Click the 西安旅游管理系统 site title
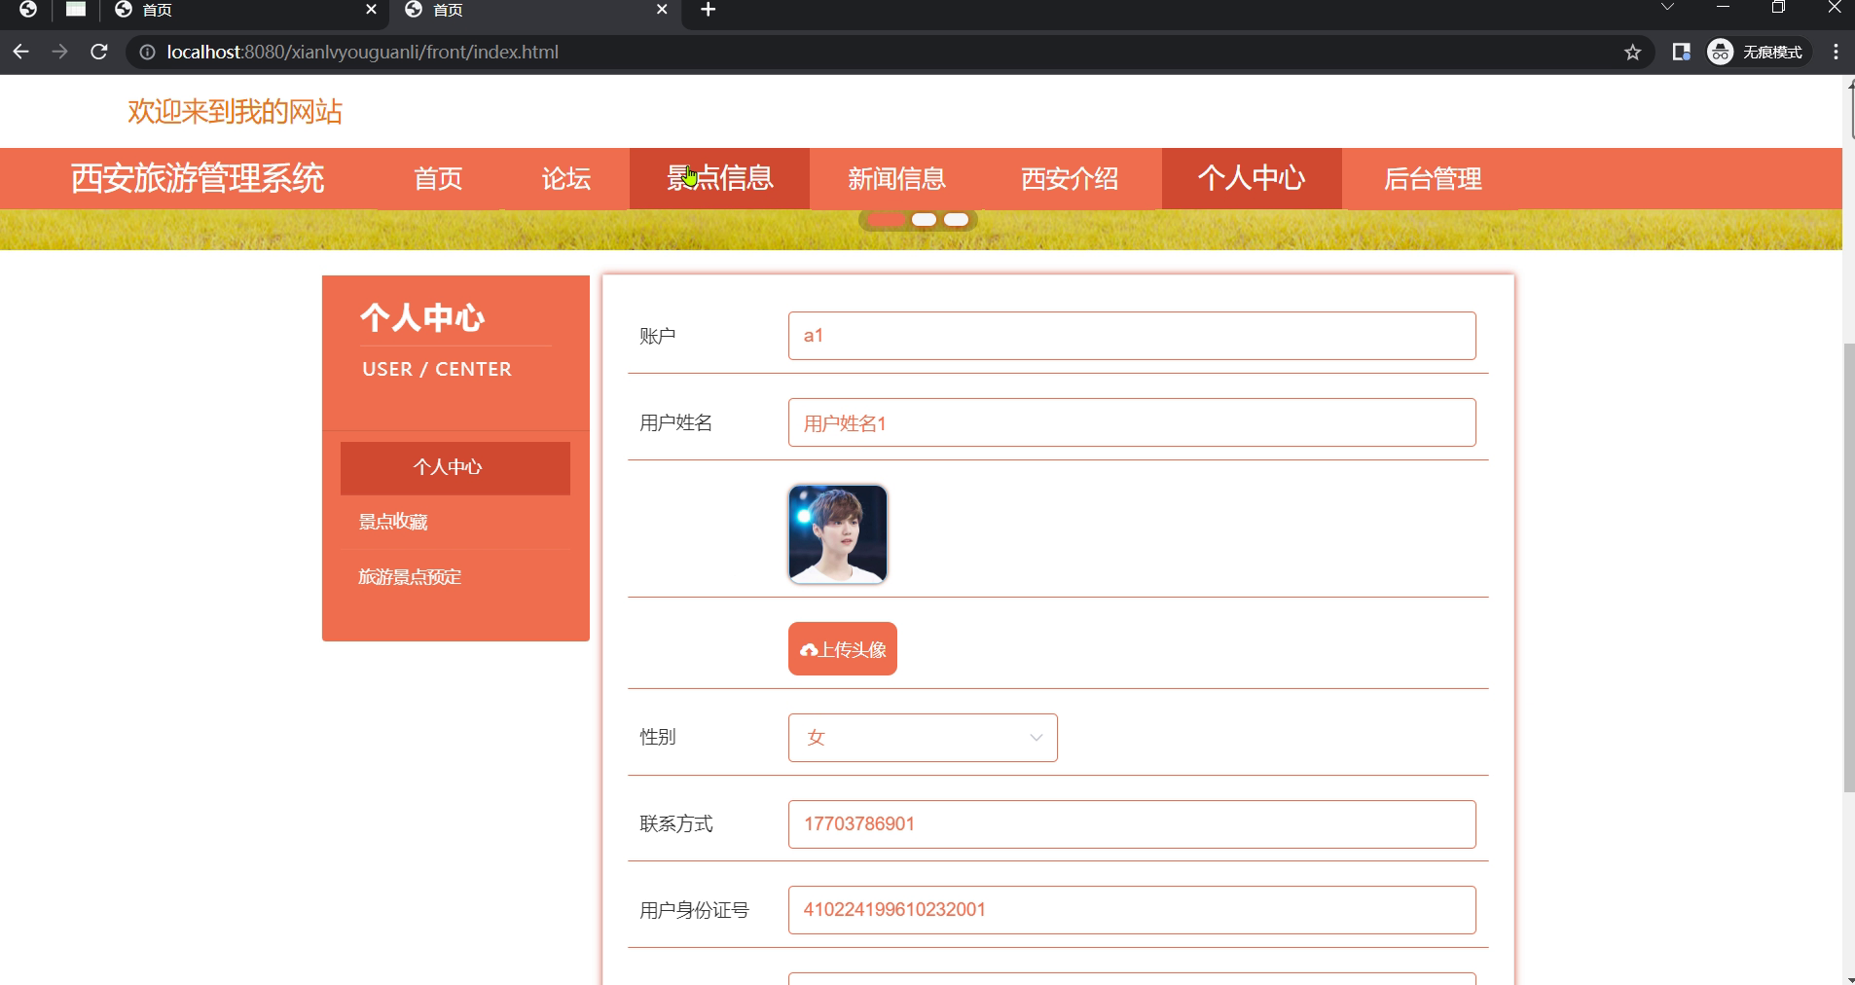Viewport: 1855px width, 985px height. [198, 178]
